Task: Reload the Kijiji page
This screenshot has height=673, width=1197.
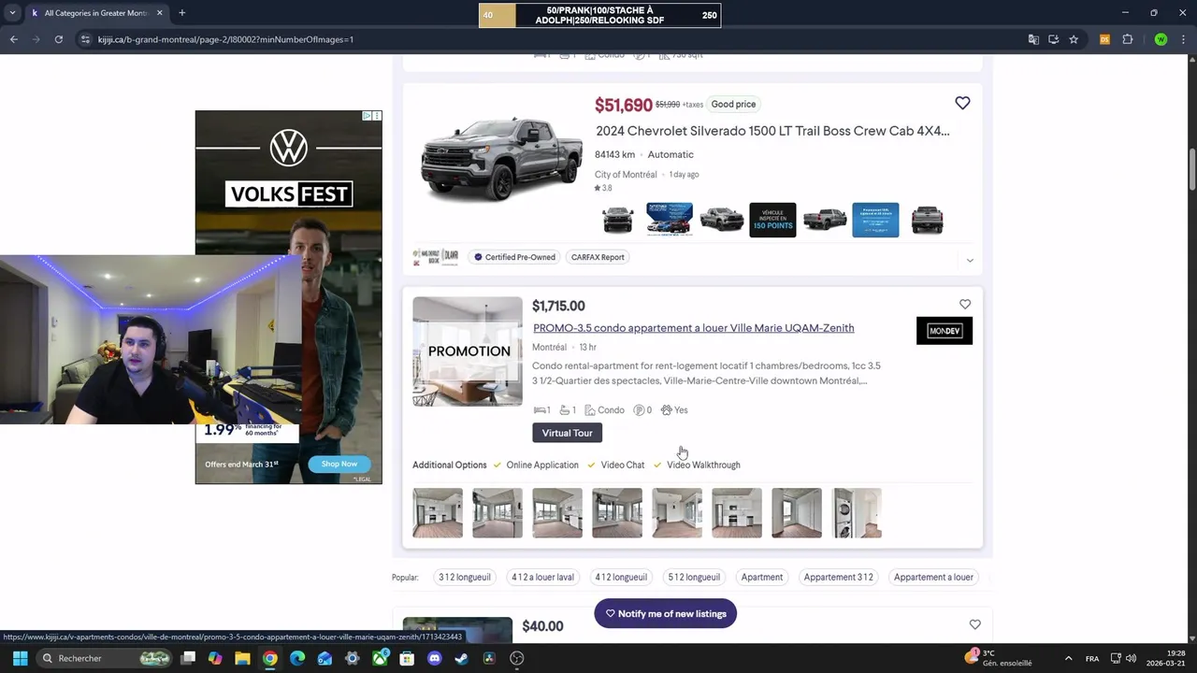Action: point(58,39)
